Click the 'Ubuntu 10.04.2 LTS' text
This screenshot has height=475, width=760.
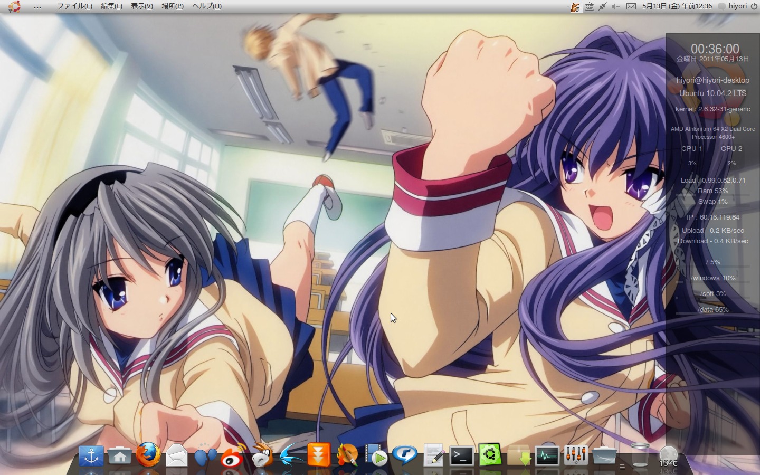713,93
